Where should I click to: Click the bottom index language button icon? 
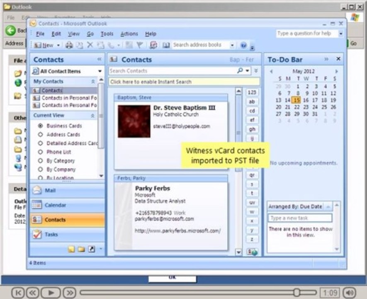252,252
